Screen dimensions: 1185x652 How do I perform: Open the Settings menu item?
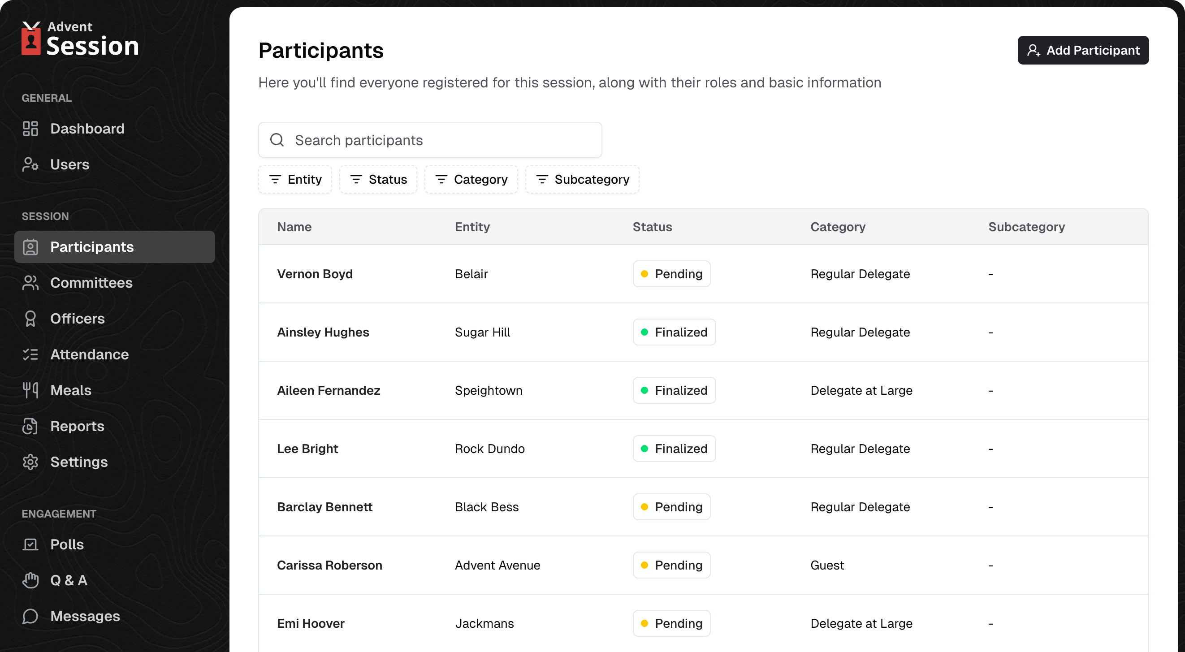(79, 462)
